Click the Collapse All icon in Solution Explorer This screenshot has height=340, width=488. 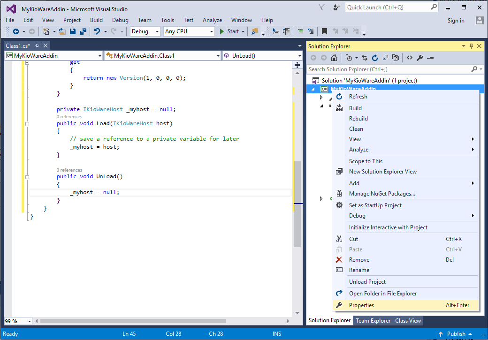tap(385, 58)
